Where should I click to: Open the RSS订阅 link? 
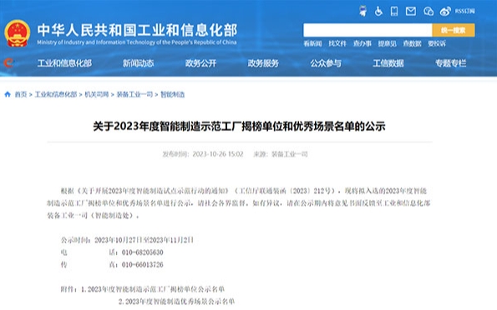pyautogui.click(x=465, y=12)
